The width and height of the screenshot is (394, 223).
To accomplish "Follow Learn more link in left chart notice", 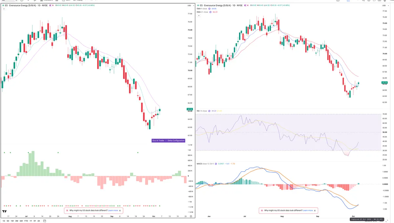I will click(113, 211).
